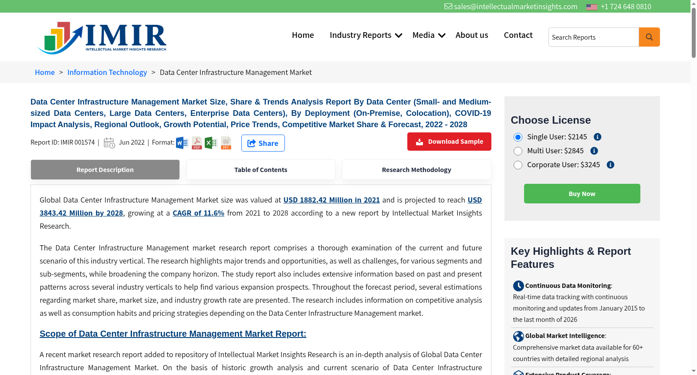Click the Key Highlights & Report Features heading
Screen dimensions: 697x375
[x=571, y=258]
